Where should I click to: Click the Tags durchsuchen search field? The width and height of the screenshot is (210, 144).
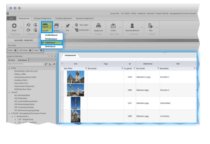coord(26,64)
